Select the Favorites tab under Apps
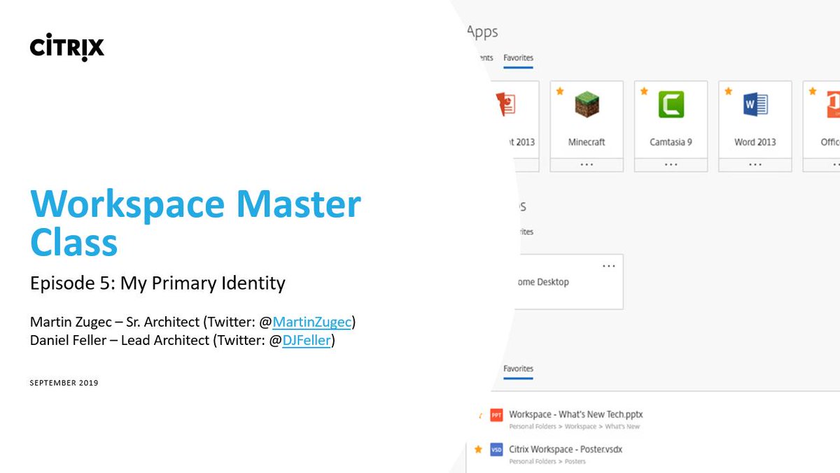This screenshot has width=840, height=473. (x=518, y=58)
